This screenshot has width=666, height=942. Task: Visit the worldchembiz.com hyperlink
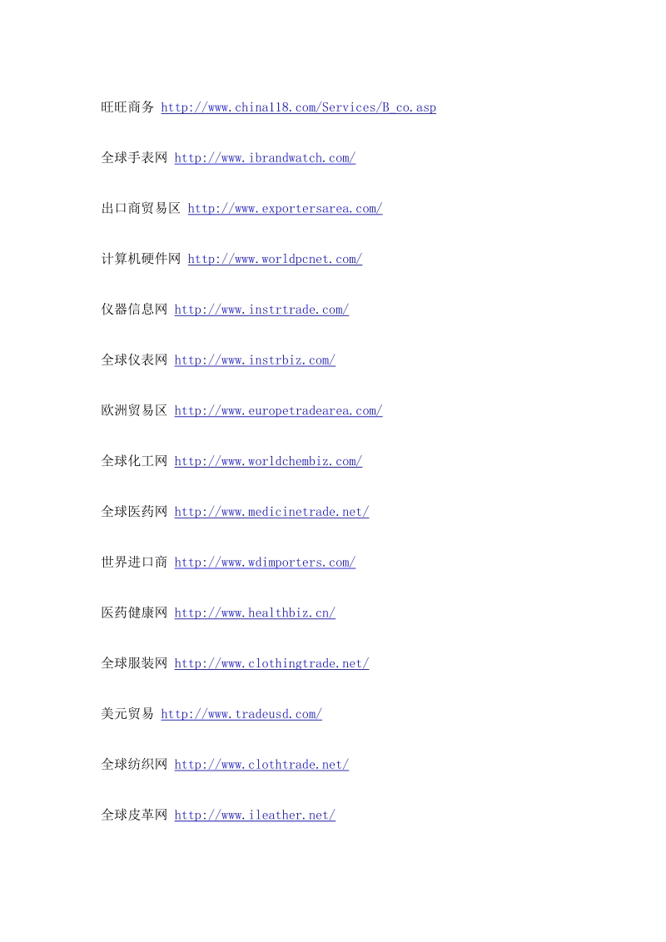click(268, 461)
